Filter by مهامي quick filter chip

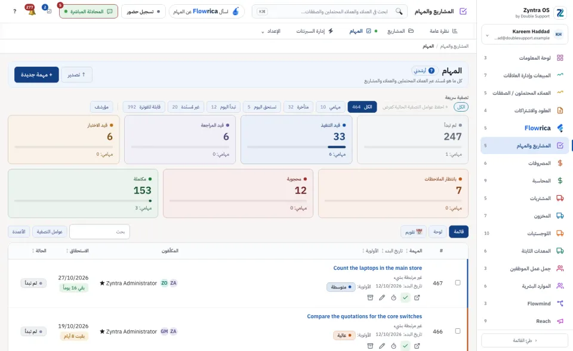330,107
